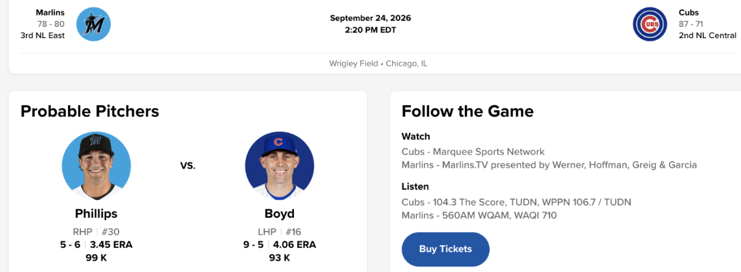Click the Marlins team logo
741x272 pixels.
pos(93,24)
